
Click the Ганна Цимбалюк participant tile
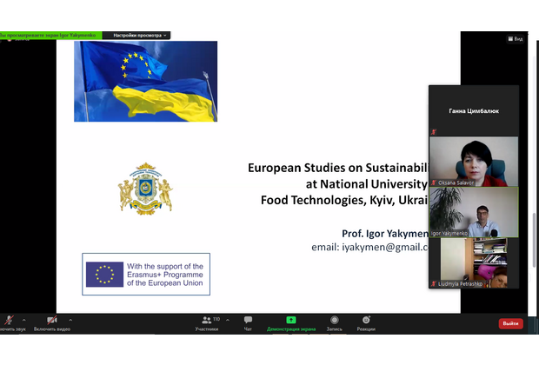point(474,111)
